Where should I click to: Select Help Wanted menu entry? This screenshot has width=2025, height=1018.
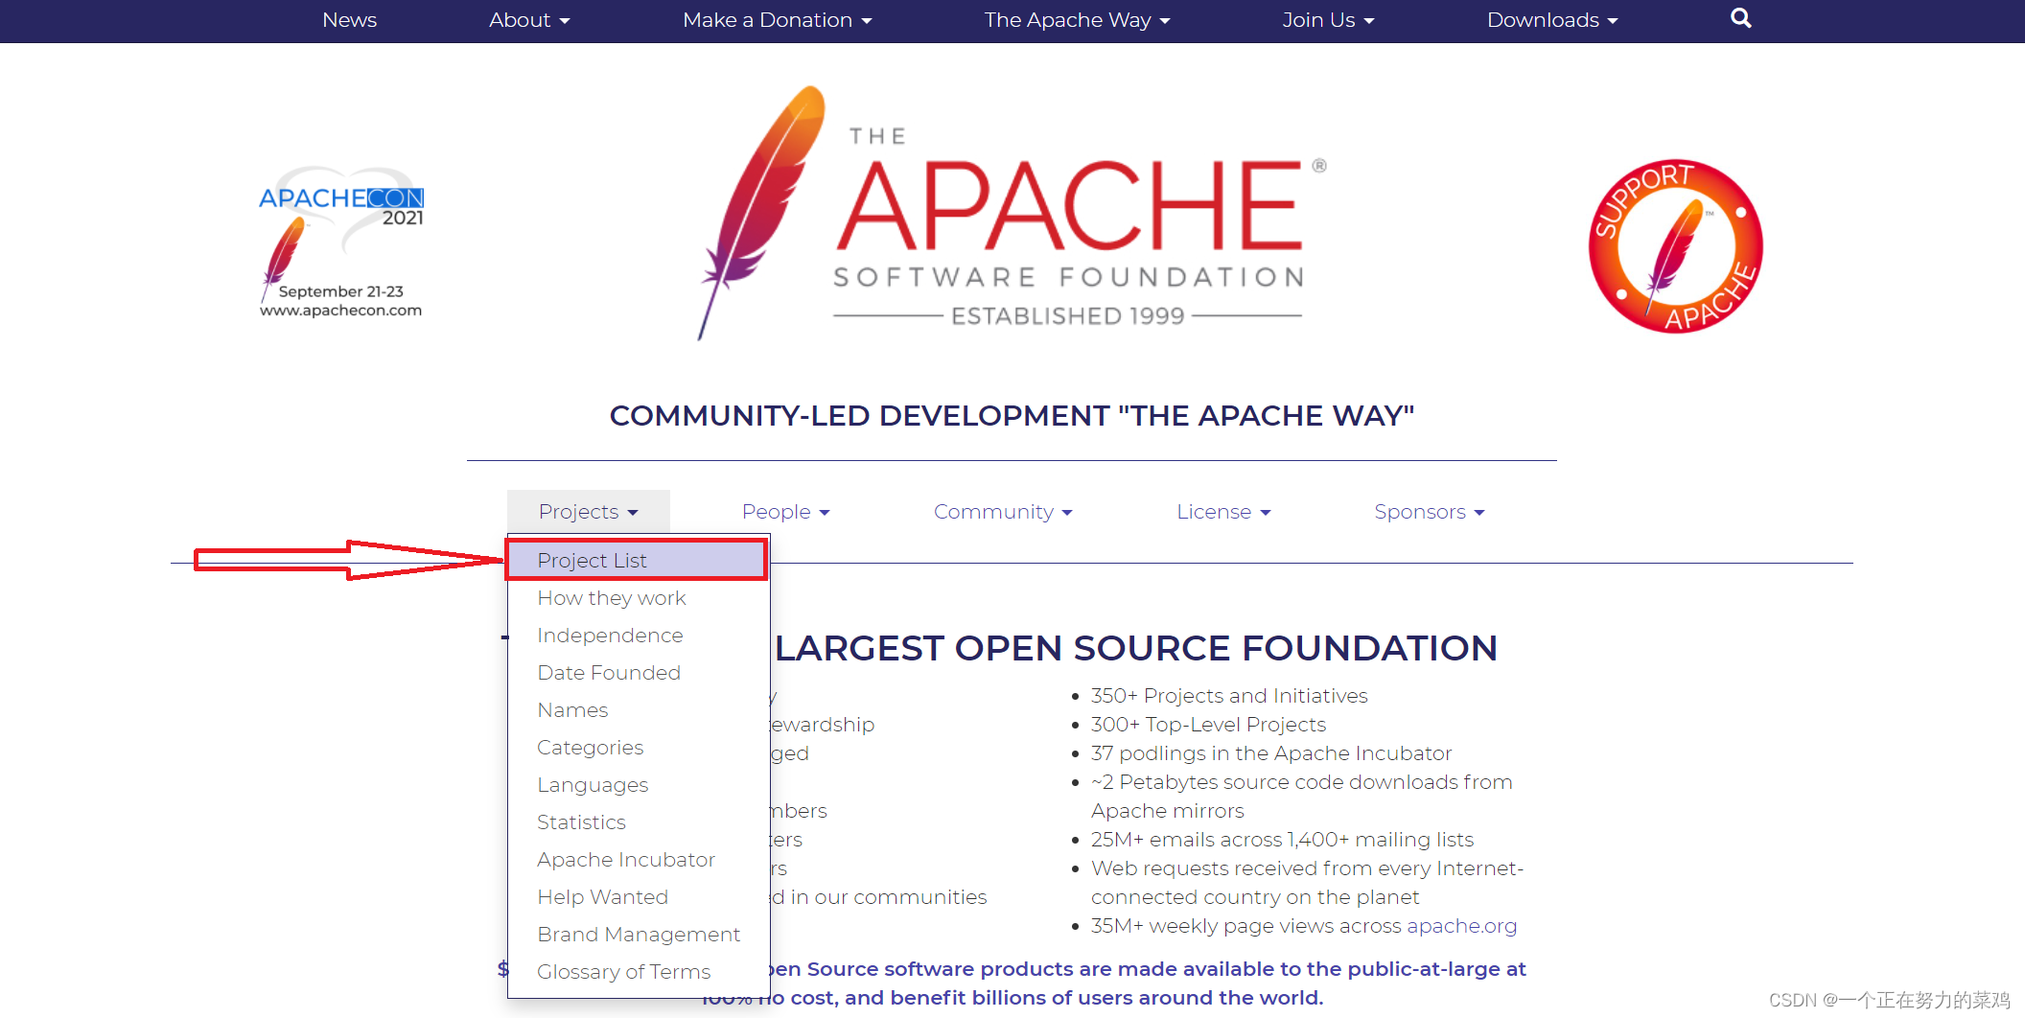point(638,897)
